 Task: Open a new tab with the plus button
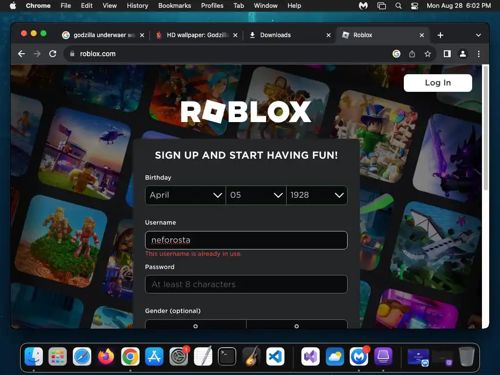tap(440, 35)
